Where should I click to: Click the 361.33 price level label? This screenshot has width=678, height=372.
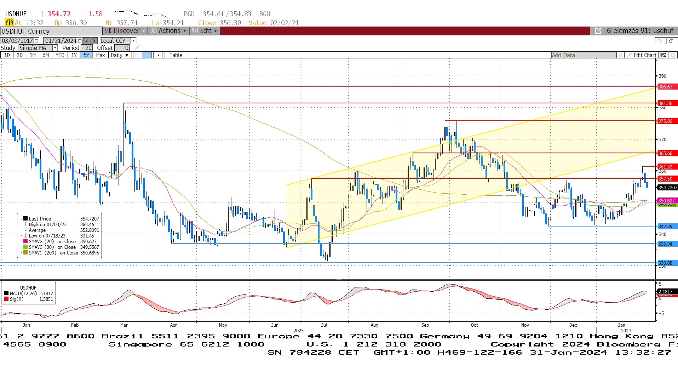click(x=667, y=167)
